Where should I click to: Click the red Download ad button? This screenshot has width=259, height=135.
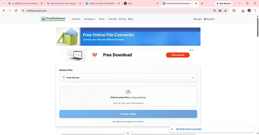178,55
